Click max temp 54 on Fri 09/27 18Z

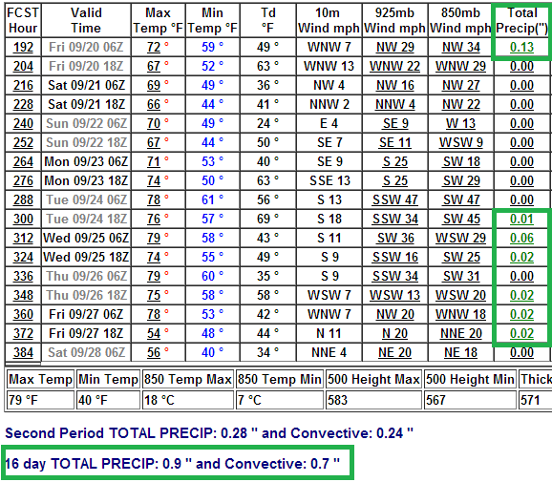tap(154, 333)
